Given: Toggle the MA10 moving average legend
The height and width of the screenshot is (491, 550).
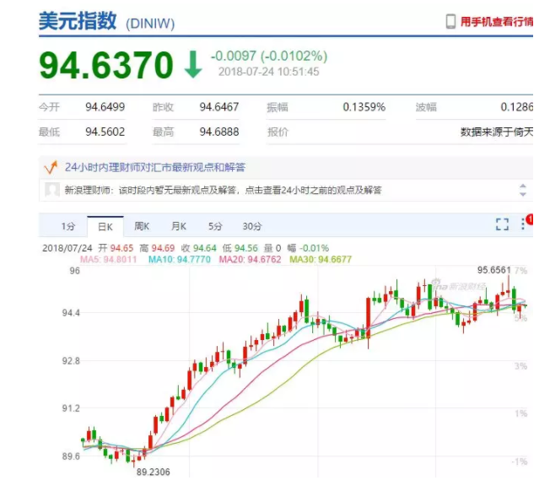Looking at the screenshot, I should tap(181, 259).
